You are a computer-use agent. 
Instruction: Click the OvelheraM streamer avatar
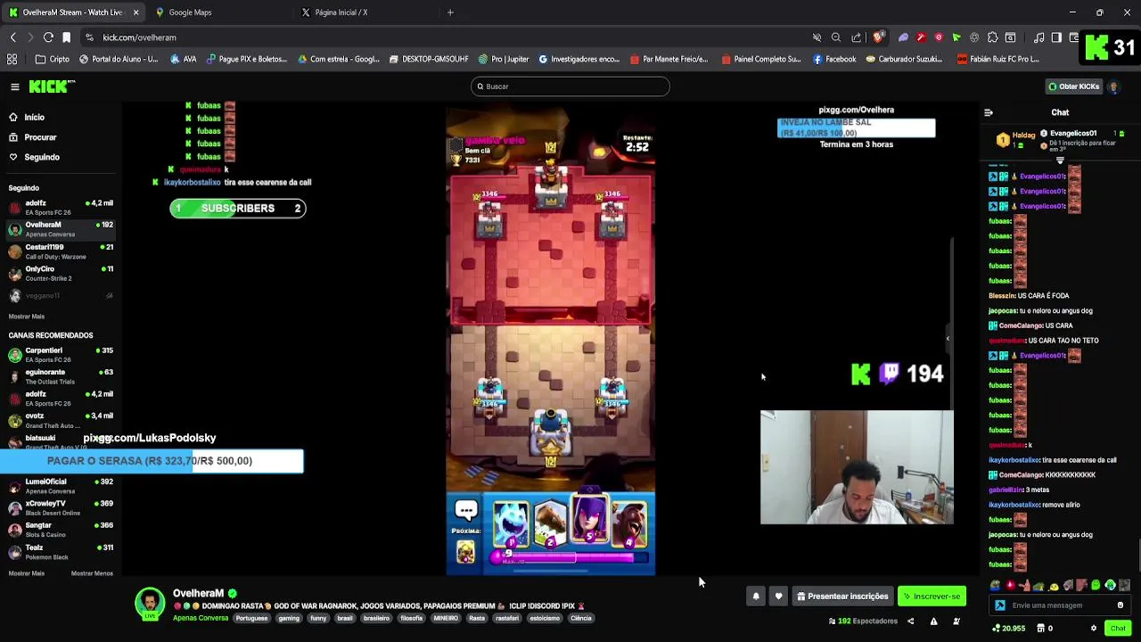[150, 603]
